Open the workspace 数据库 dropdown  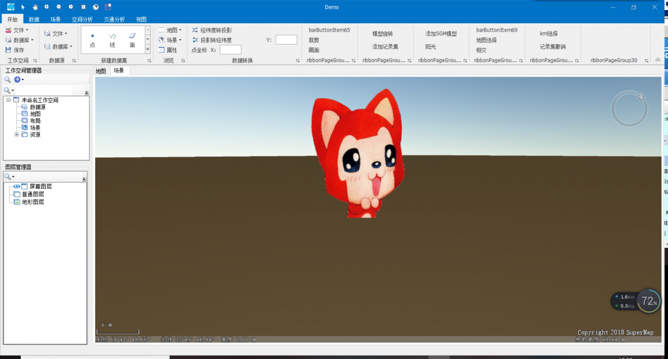20,40
